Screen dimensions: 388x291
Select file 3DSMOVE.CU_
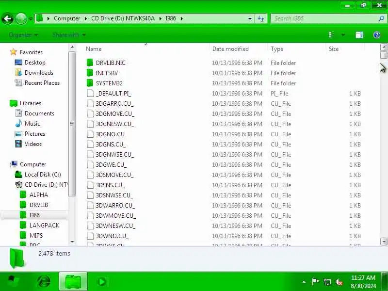tap(114, 175)
